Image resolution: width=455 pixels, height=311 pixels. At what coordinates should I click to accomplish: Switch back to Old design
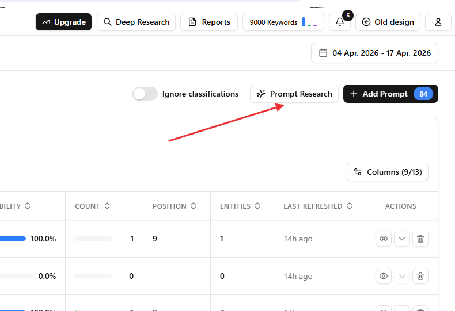(x=388, y=22)
